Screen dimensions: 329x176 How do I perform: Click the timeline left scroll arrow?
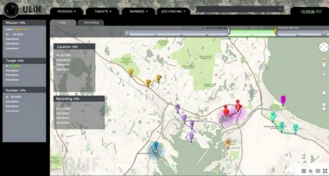click(x=127, y=33)
